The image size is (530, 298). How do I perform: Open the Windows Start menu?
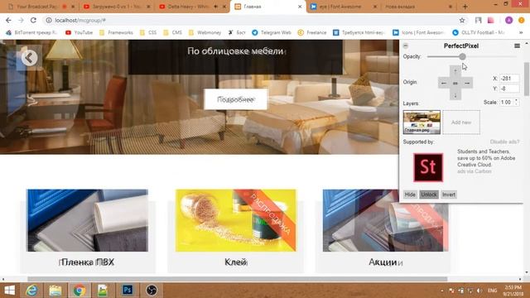coord(9,291)
